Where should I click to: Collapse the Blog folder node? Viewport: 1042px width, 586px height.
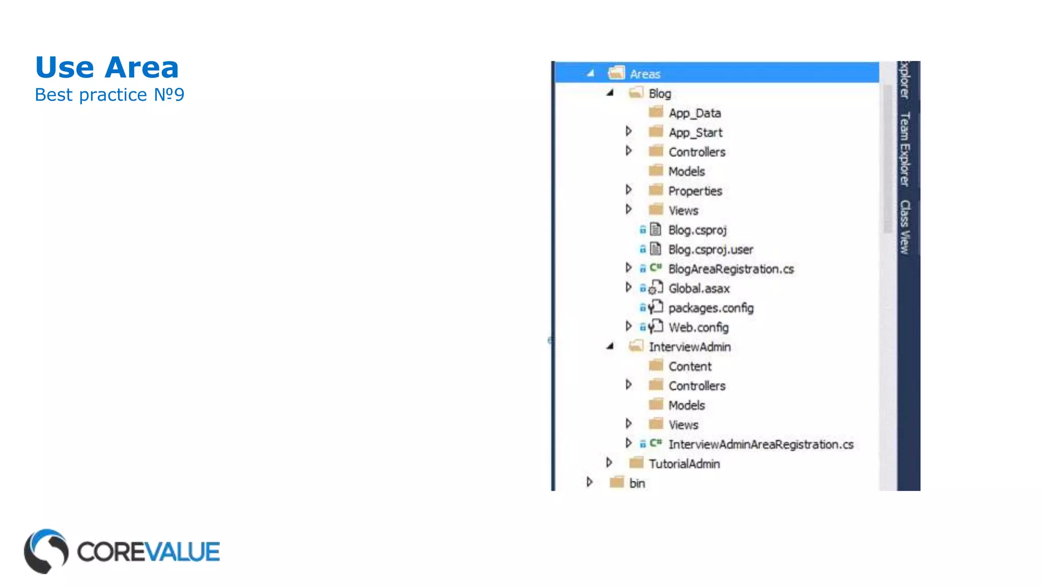tap(610, 93)
